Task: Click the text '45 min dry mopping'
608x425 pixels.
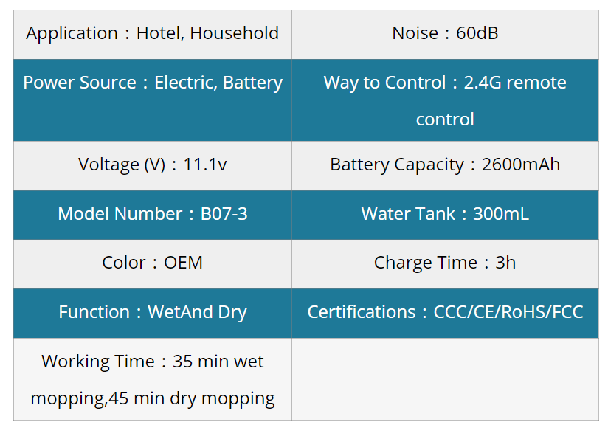Action: (192, 398)
